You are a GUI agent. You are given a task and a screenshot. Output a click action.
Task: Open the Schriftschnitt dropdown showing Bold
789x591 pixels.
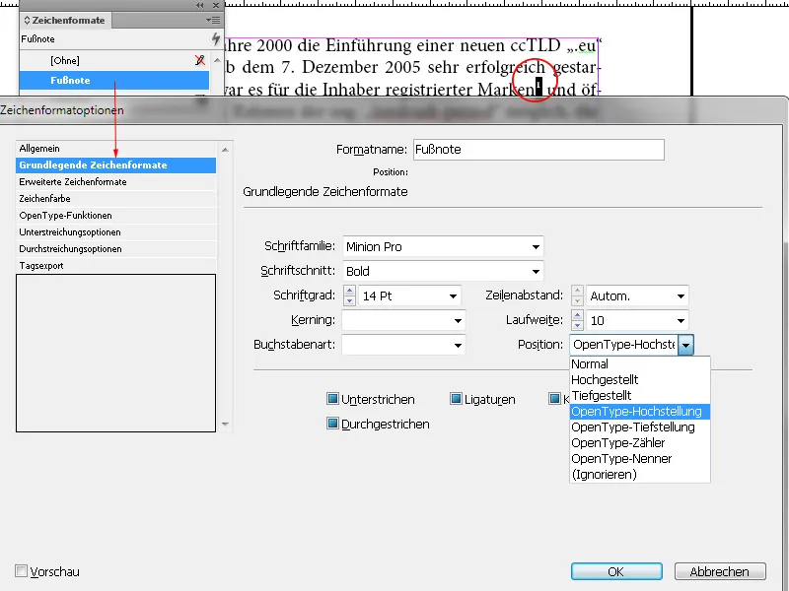point(536,272)
